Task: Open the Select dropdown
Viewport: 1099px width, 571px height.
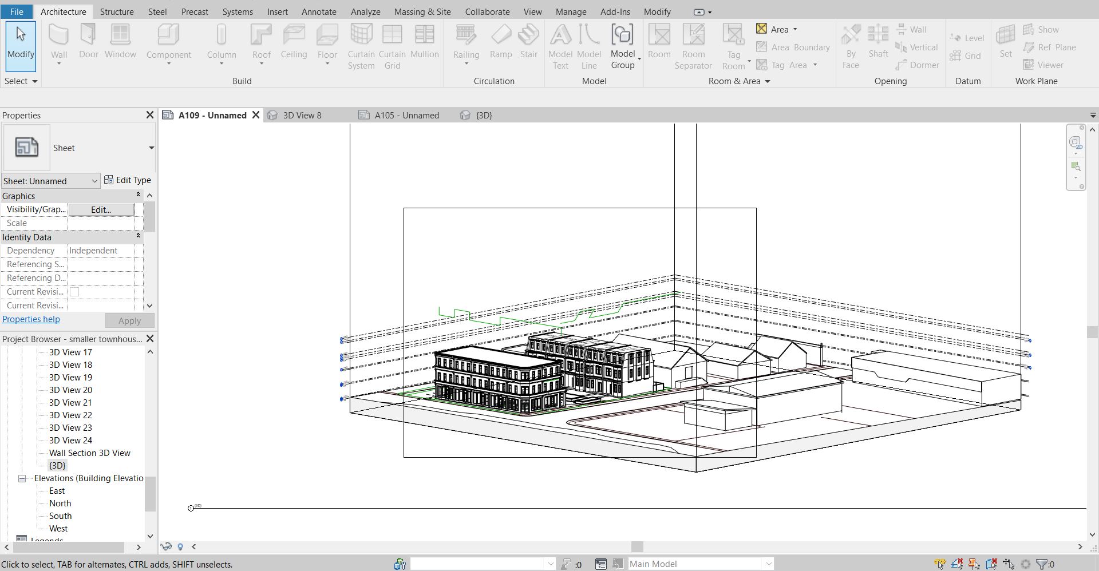Action: point(21,81)
